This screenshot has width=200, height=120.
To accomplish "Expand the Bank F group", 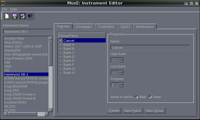I will pos(60,65).
